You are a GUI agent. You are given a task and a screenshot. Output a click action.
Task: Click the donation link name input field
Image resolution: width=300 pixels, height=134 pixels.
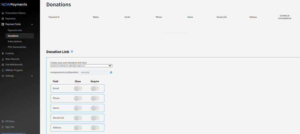94,72
